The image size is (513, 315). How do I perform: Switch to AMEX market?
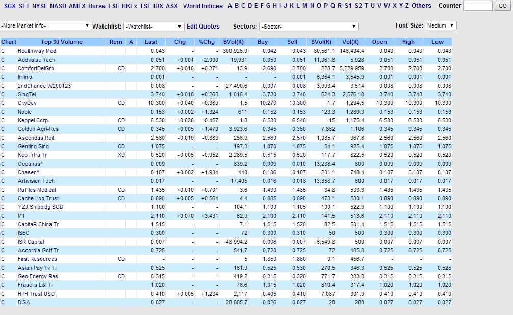click(77, 6)
